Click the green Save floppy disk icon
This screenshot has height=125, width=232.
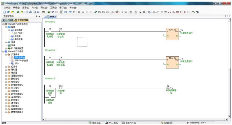click(x=18, y=12)
